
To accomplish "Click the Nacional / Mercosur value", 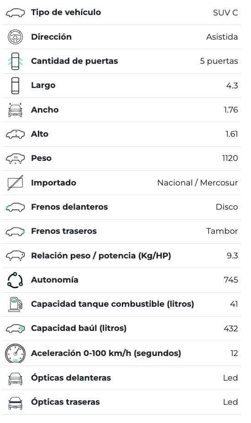I will click(x=198, y=183).
